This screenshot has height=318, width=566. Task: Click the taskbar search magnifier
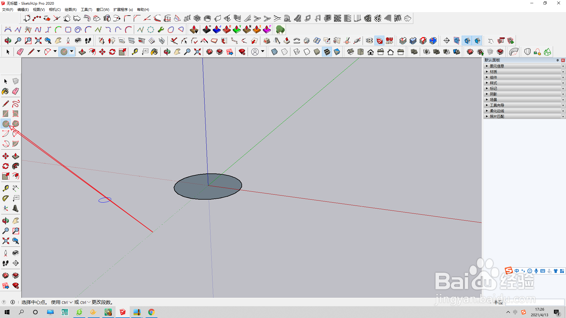point(21,312)
